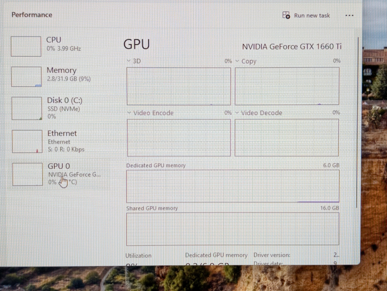The width and height of the screenshot is (387, 291).
Task: Click the Video Encode usage graph
Action: point(179,138)
